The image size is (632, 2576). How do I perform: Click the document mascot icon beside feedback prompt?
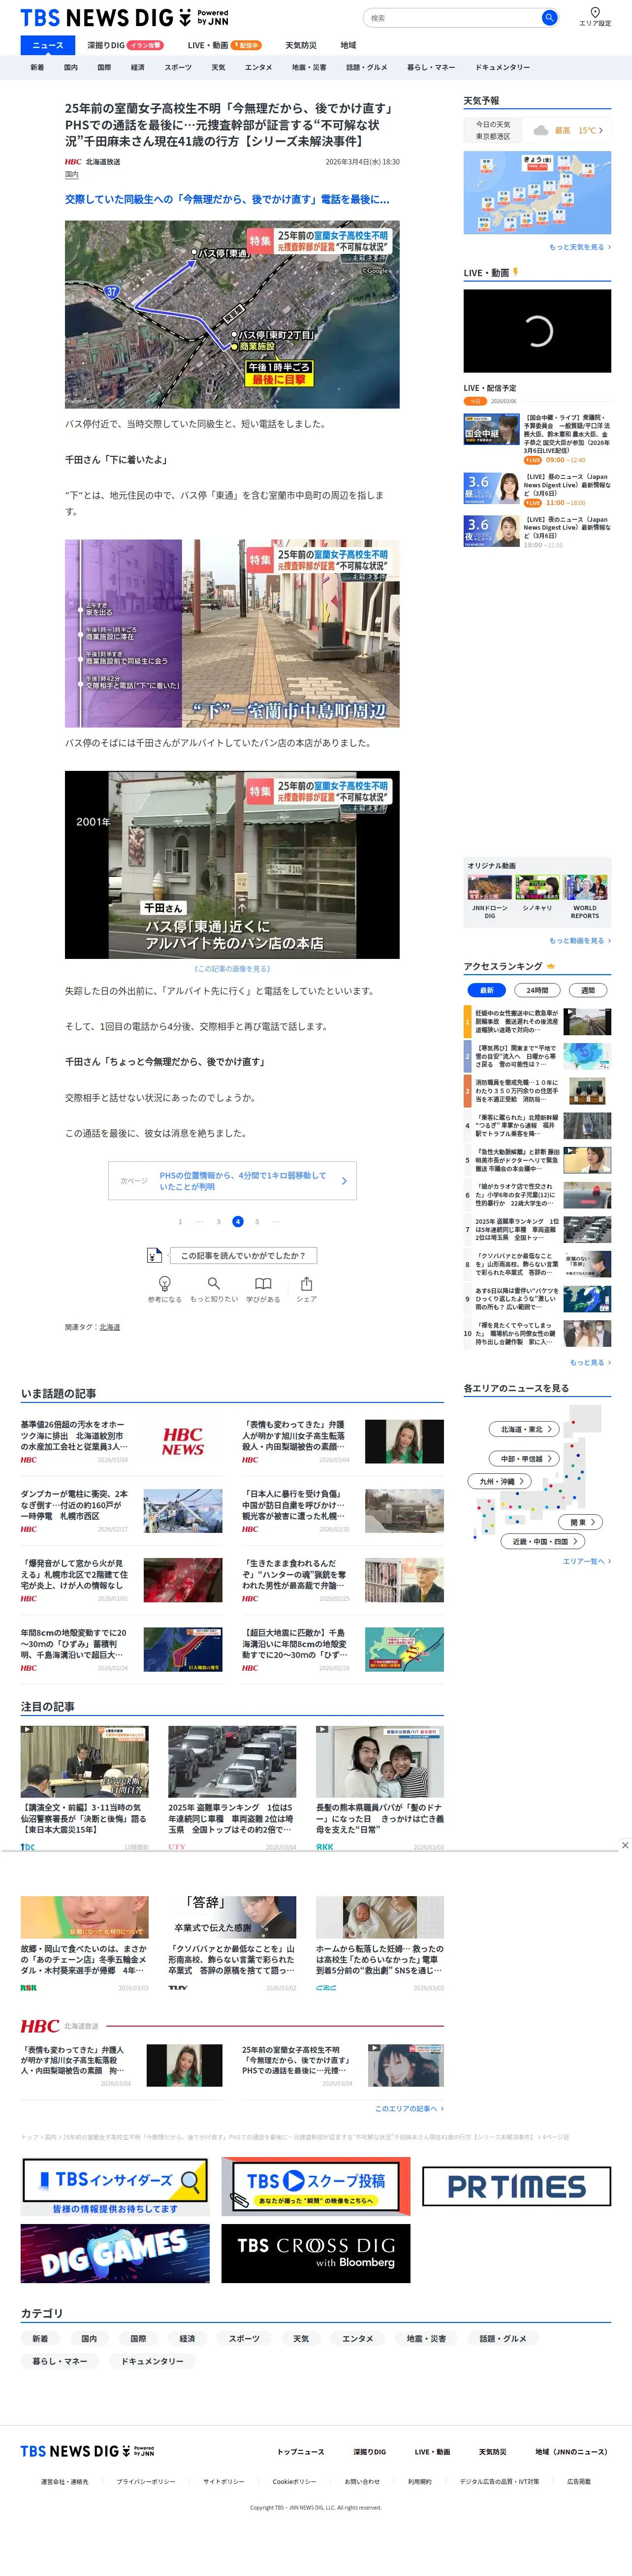[x=154, y=1255]
